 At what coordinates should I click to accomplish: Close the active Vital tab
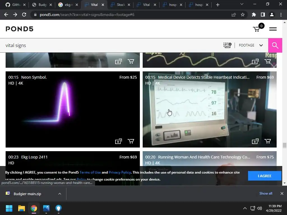tap(103, 5)
